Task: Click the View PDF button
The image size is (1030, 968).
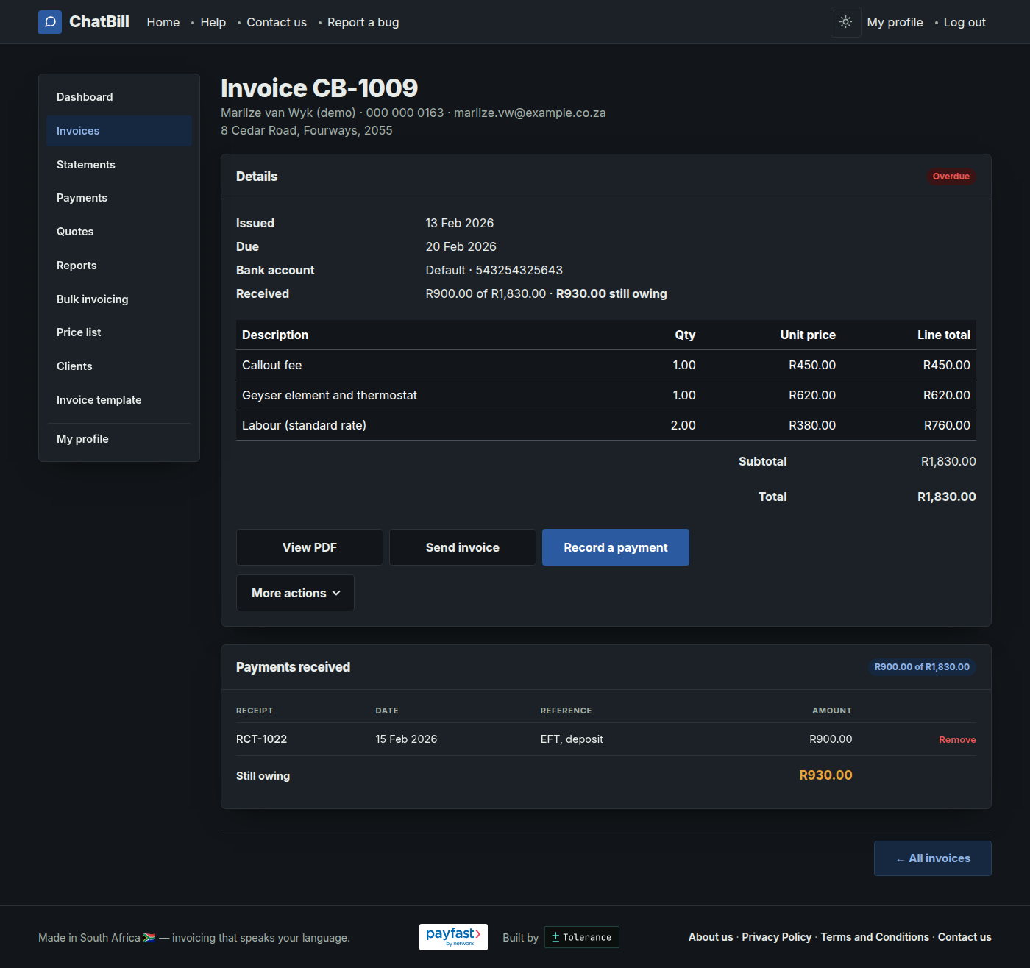Action: coord(310,547)
